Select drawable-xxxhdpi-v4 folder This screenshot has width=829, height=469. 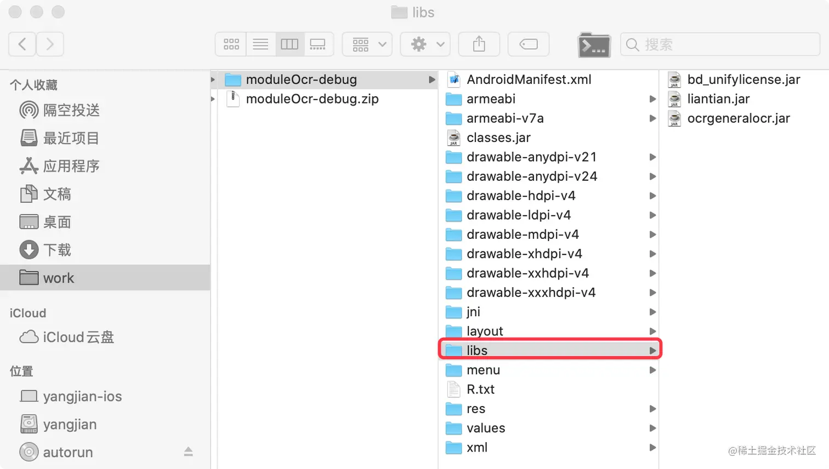coord(548,293)
